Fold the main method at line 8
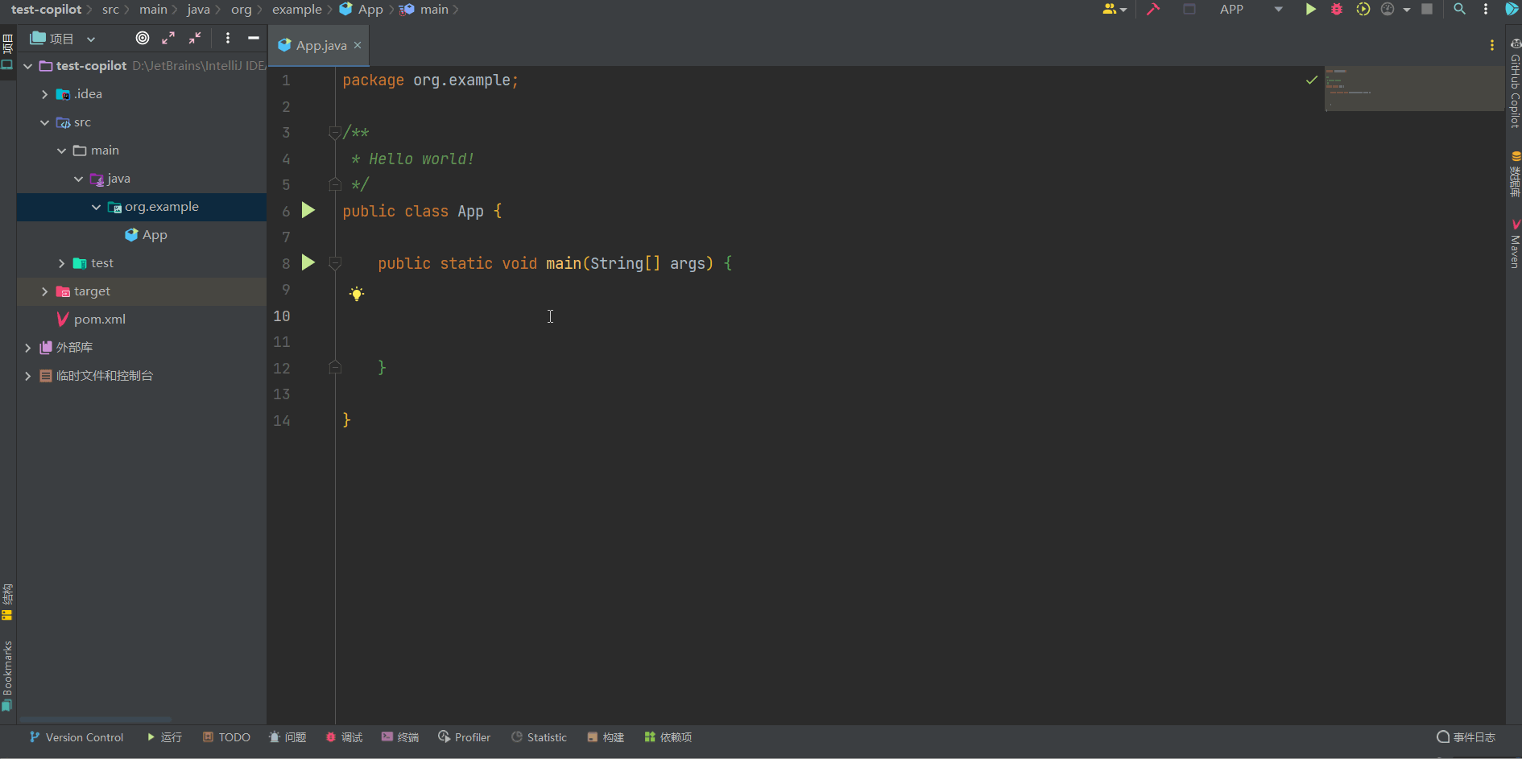This screenshot has height=759, width=1522. coord(335,263)
